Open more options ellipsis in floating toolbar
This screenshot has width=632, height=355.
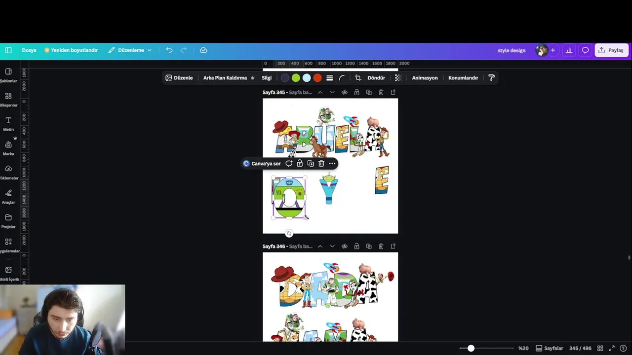[332, 163]
